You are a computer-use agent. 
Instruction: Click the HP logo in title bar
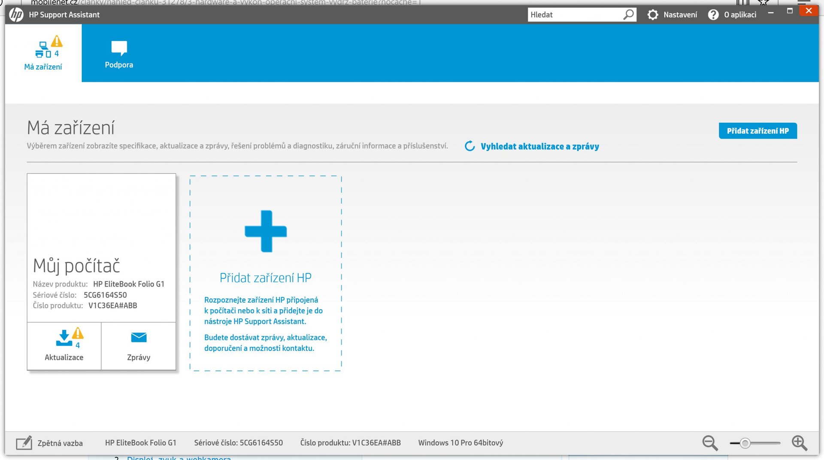16,15
